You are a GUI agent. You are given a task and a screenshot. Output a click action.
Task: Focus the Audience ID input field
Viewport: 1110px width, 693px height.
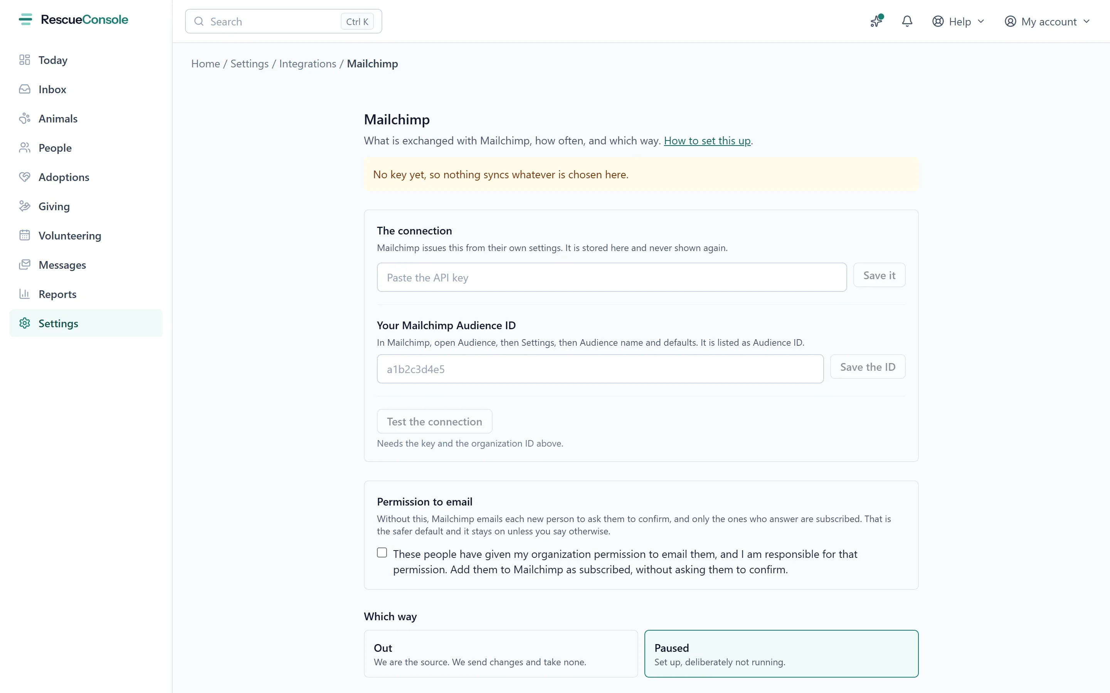pos(600,369)
